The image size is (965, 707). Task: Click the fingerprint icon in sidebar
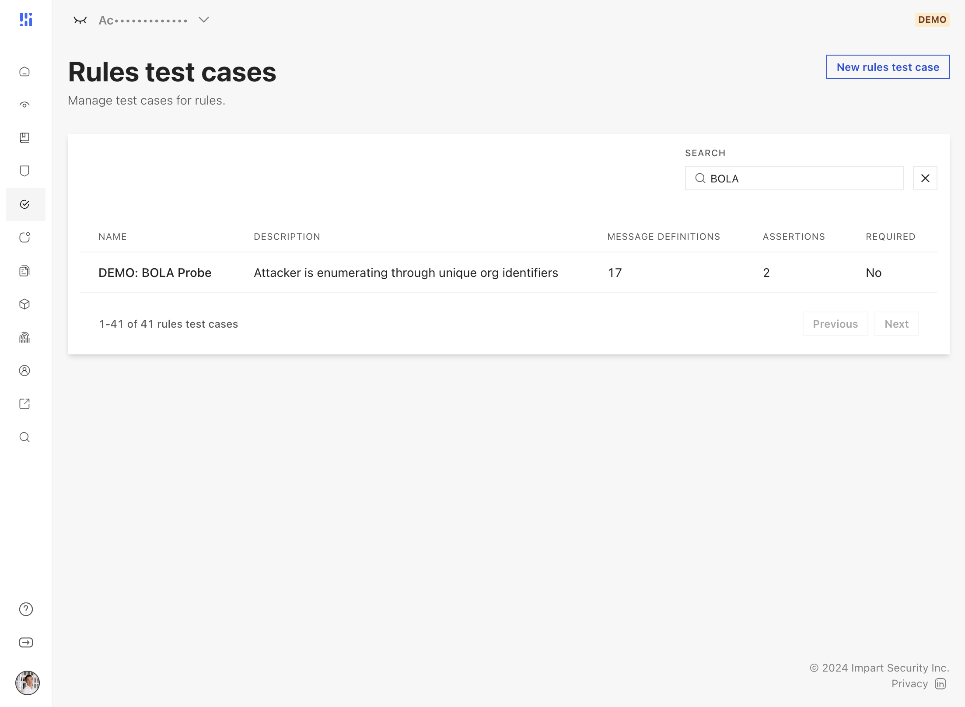[25, 337]
